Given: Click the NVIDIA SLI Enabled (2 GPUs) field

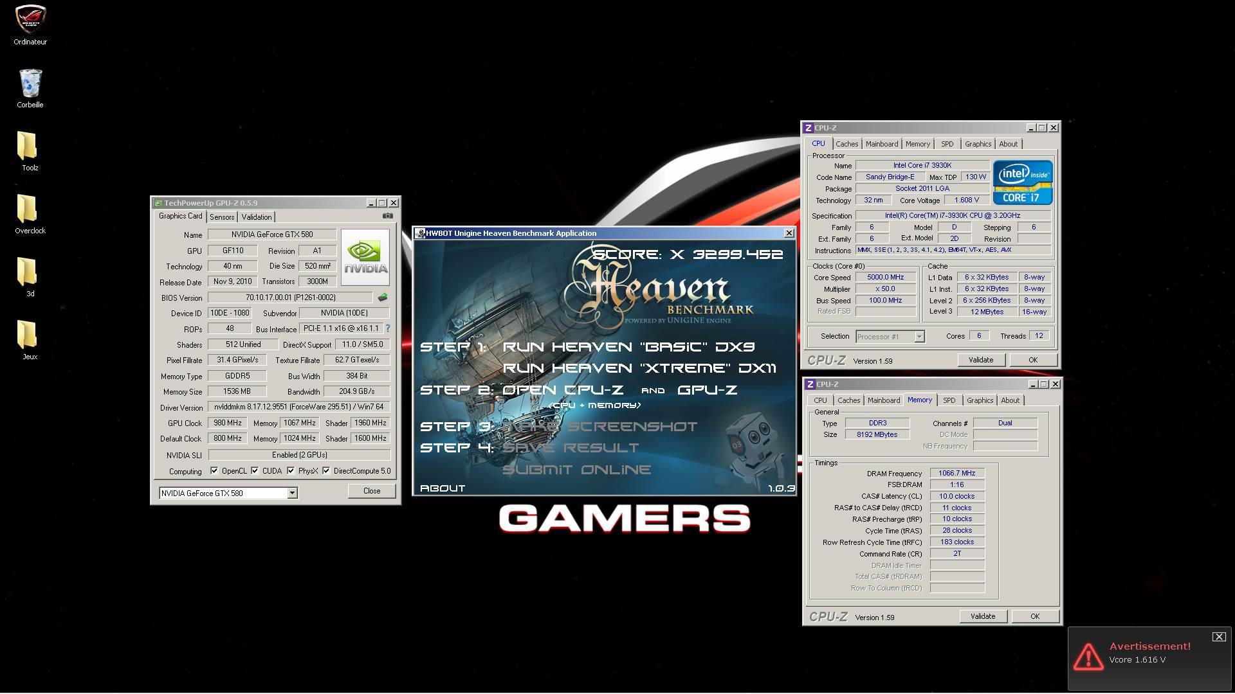Looking at the screenshot, I should click(299, 455).
